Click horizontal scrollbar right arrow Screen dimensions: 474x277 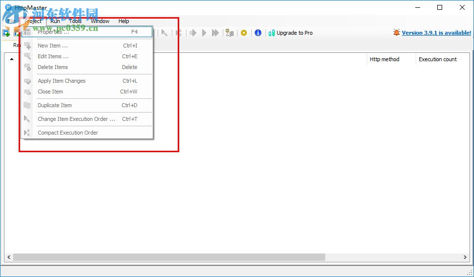coord(465,257)
